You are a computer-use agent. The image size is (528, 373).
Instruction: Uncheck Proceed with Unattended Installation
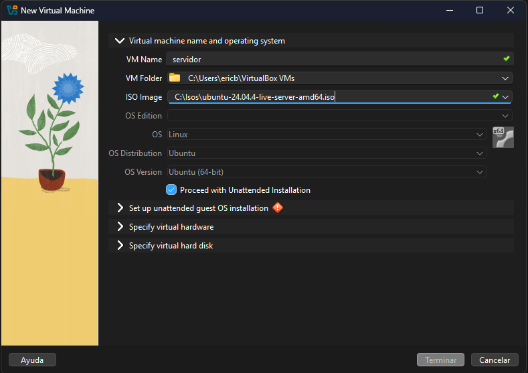coord(171,190)
